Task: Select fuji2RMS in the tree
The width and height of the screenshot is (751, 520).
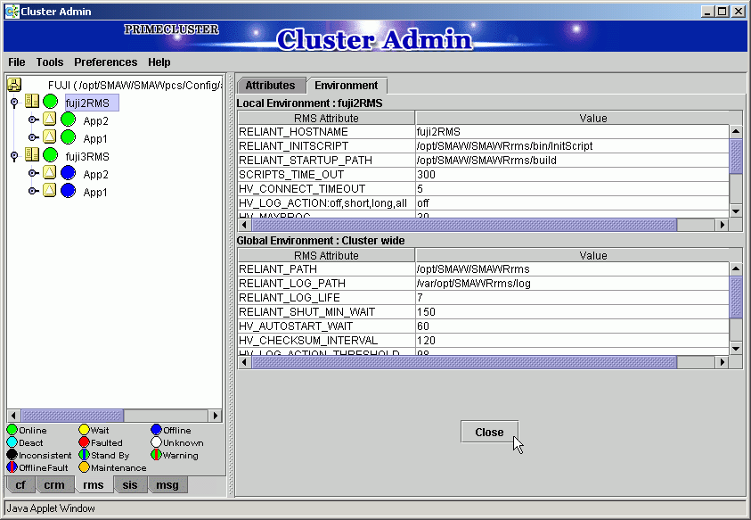Action: [92, 103]
